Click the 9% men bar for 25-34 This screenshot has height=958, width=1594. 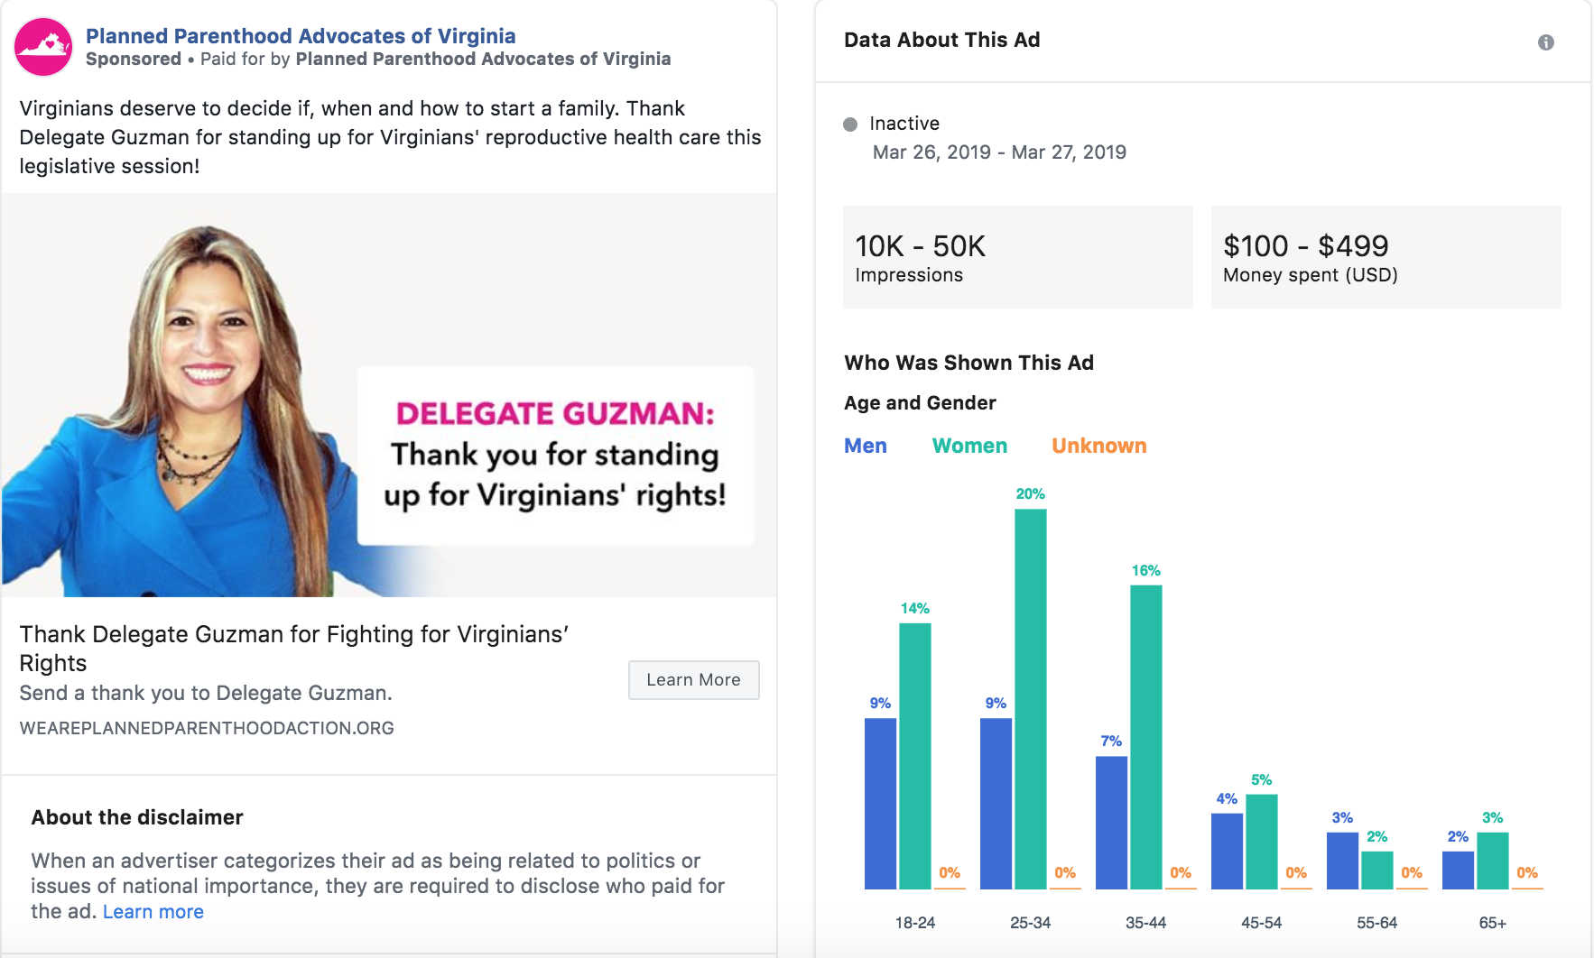[996, 804]
